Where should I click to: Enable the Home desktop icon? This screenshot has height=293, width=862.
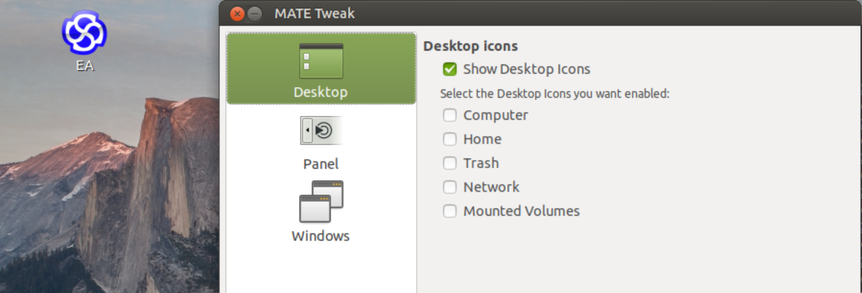coord(450,139)
